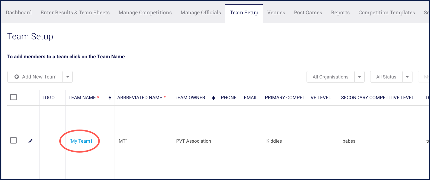Click the All Status filter button
The width and height of the screenshot is (430, 180).
[x=386, y=77]
